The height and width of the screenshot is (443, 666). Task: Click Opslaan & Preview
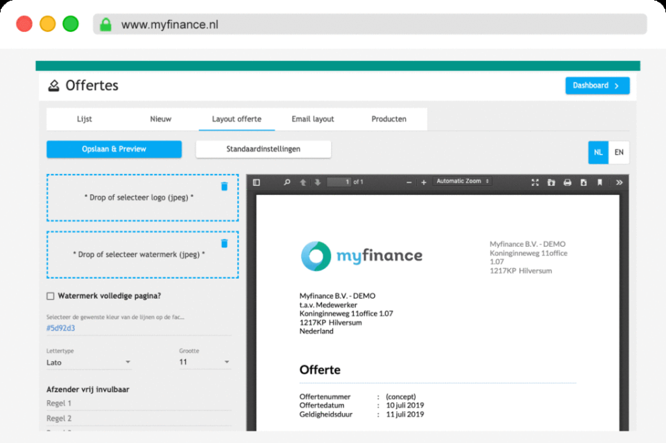pos(114,149)
